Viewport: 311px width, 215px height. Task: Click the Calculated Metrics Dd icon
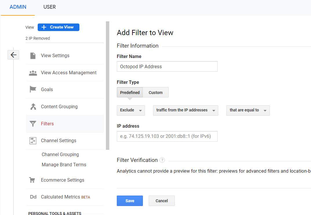[x=33, y=197]
